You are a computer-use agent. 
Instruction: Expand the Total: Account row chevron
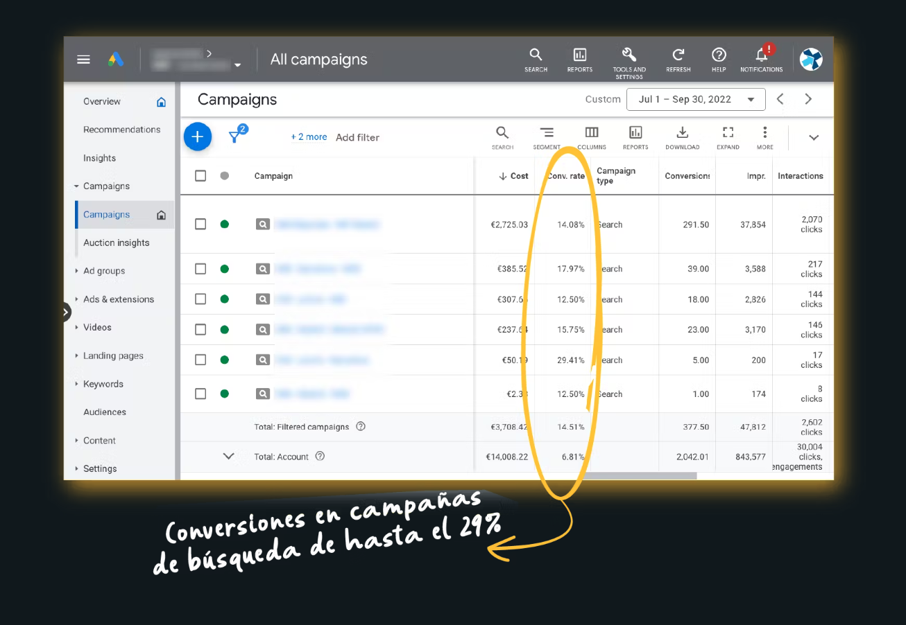coord(228,457)
